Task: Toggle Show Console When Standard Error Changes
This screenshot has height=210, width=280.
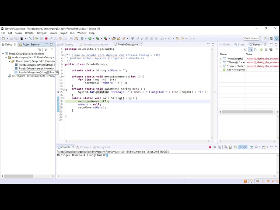Action: click(x=245, y=147)
